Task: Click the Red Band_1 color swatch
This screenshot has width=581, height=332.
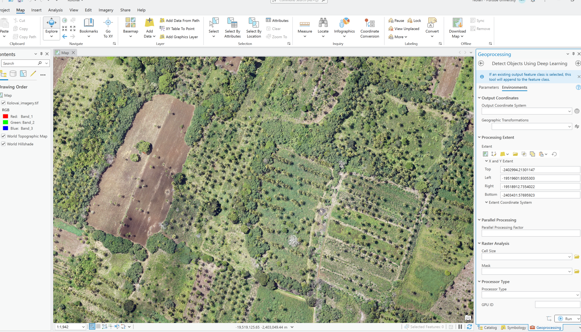Action: pos(5,116)
